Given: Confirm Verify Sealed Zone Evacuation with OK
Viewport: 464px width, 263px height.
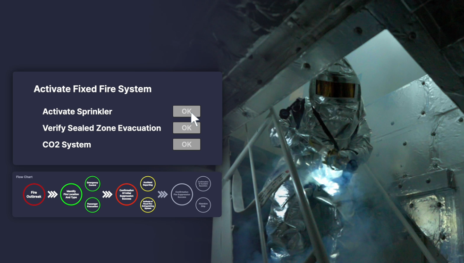Looking at the screenshot, I should coord(186,128).
